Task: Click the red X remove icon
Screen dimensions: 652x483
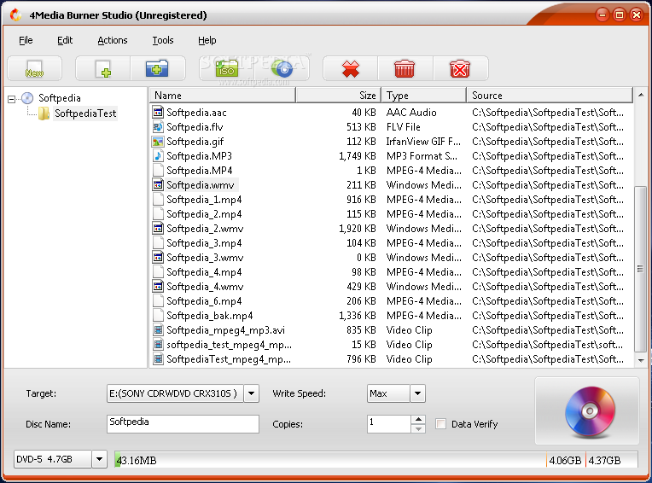Action: click(351, 68)
